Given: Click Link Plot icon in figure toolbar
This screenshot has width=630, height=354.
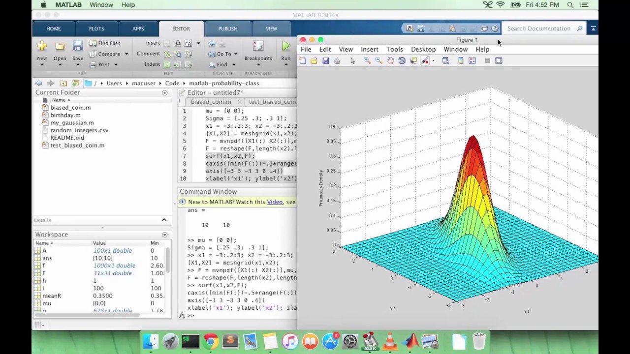Looking at the screenshot, I should 445,60.
